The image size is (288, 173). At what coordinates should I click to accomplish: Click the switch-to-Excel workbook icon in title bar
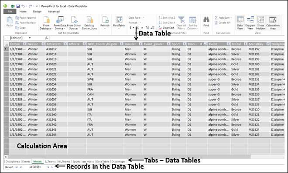click(13, 6)
